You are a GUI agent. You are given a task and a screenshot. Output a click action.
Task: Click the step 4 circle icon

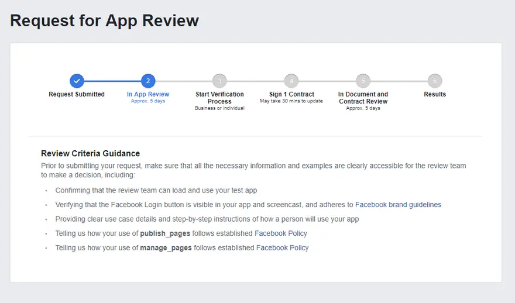pyautogui.click(x=291, y=81)
